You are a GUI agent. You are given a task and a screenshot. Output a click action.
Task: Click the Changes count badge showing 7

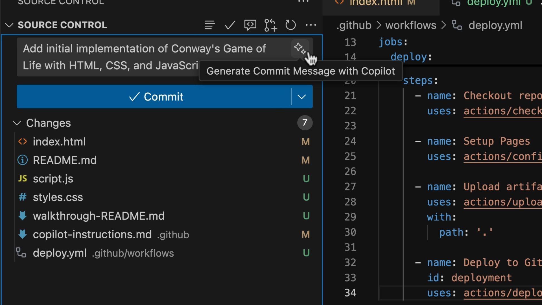tap(305, 123)
